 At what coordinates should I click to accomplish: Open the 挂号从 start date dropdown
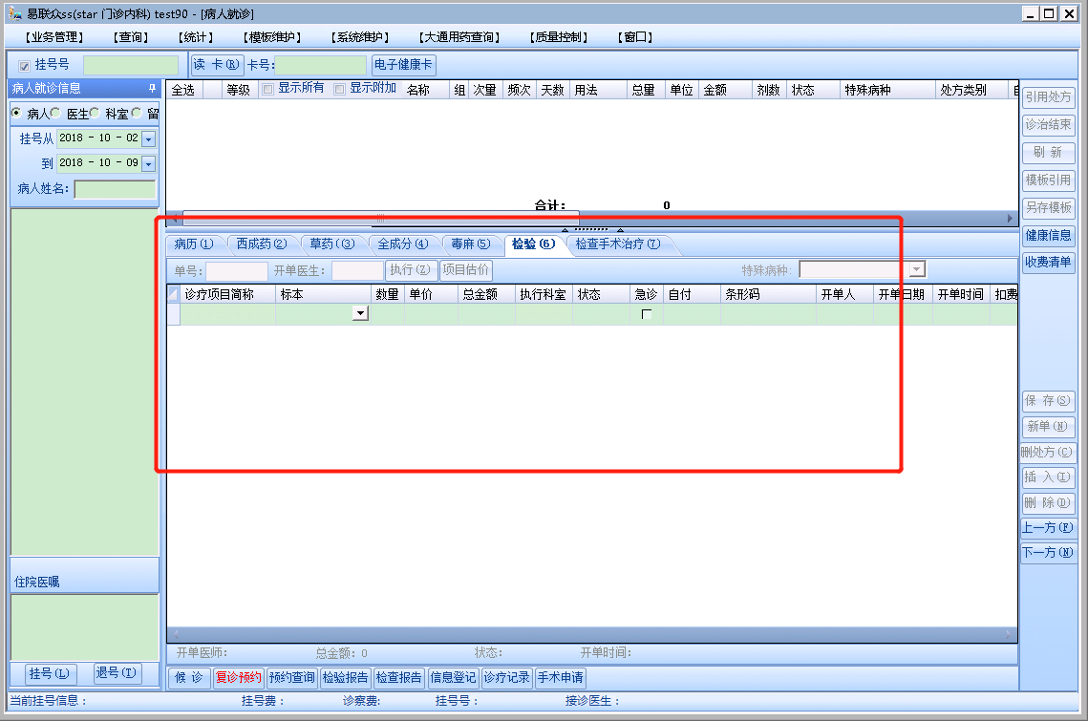click(148, 138)
